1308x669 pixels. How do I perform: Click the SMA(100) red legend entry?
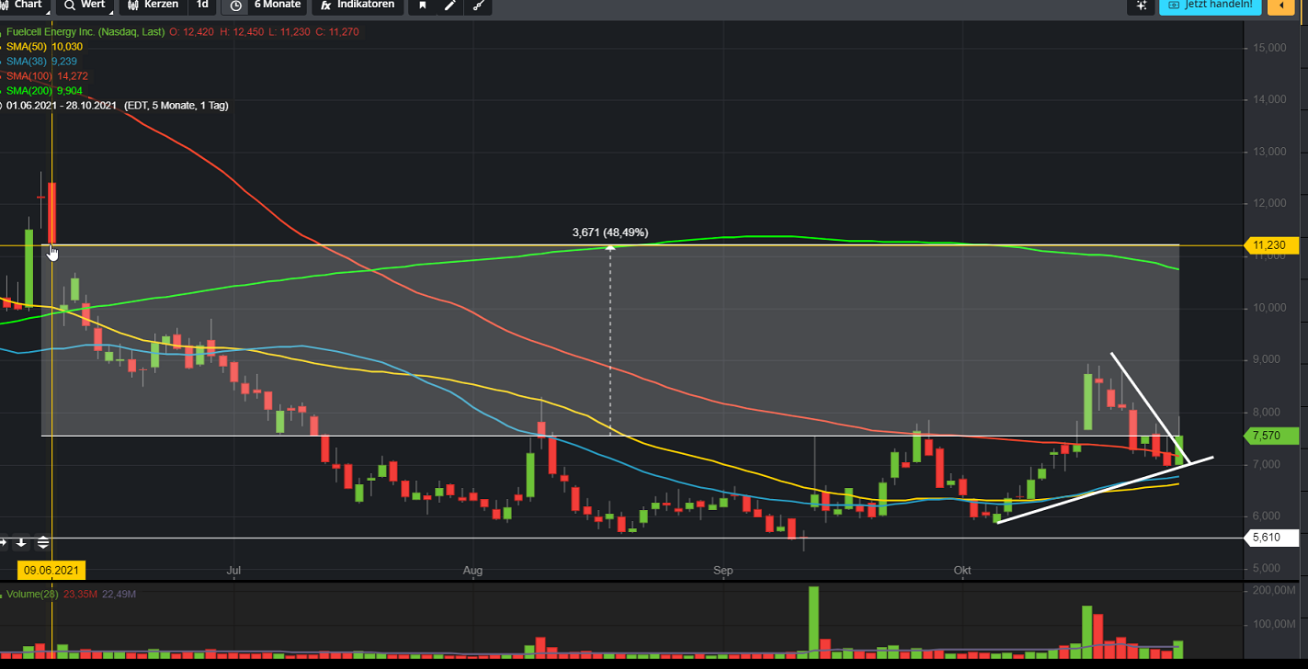point(29,75)
